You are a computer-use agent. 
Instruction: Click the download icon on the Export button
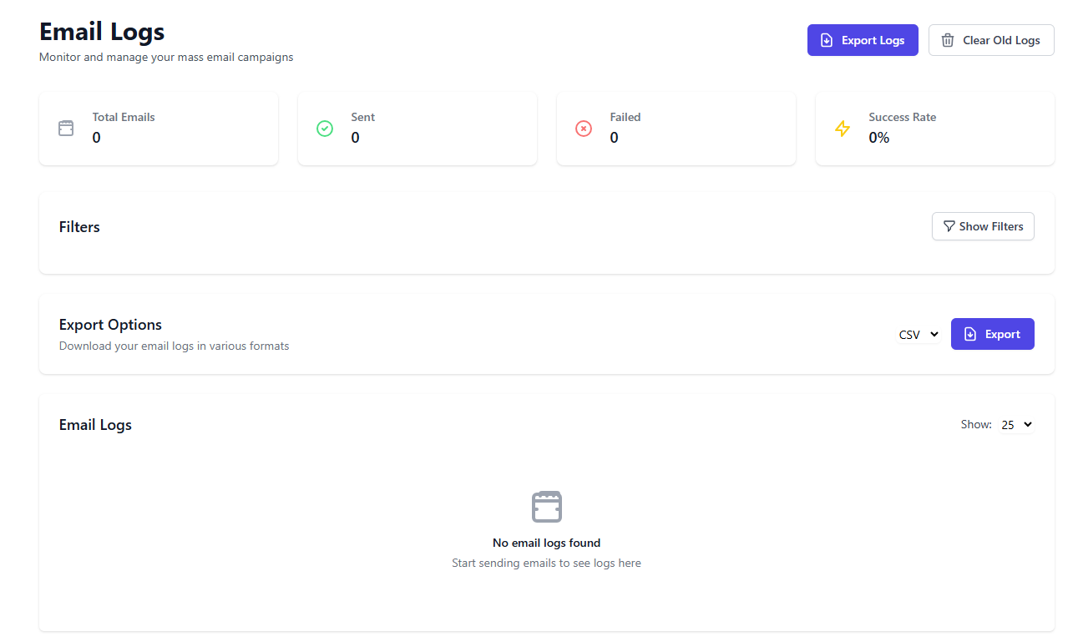pos(969,334)
